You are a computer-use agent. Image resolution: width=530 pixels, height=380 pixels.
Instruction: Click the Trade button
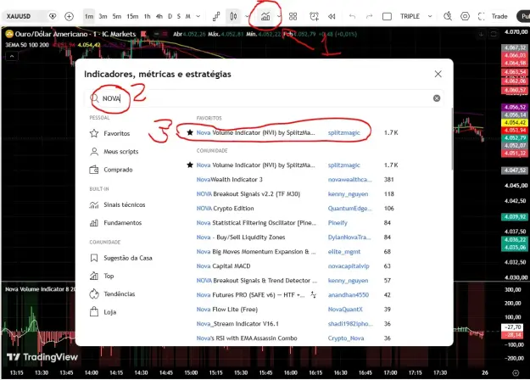pos(499,16)
